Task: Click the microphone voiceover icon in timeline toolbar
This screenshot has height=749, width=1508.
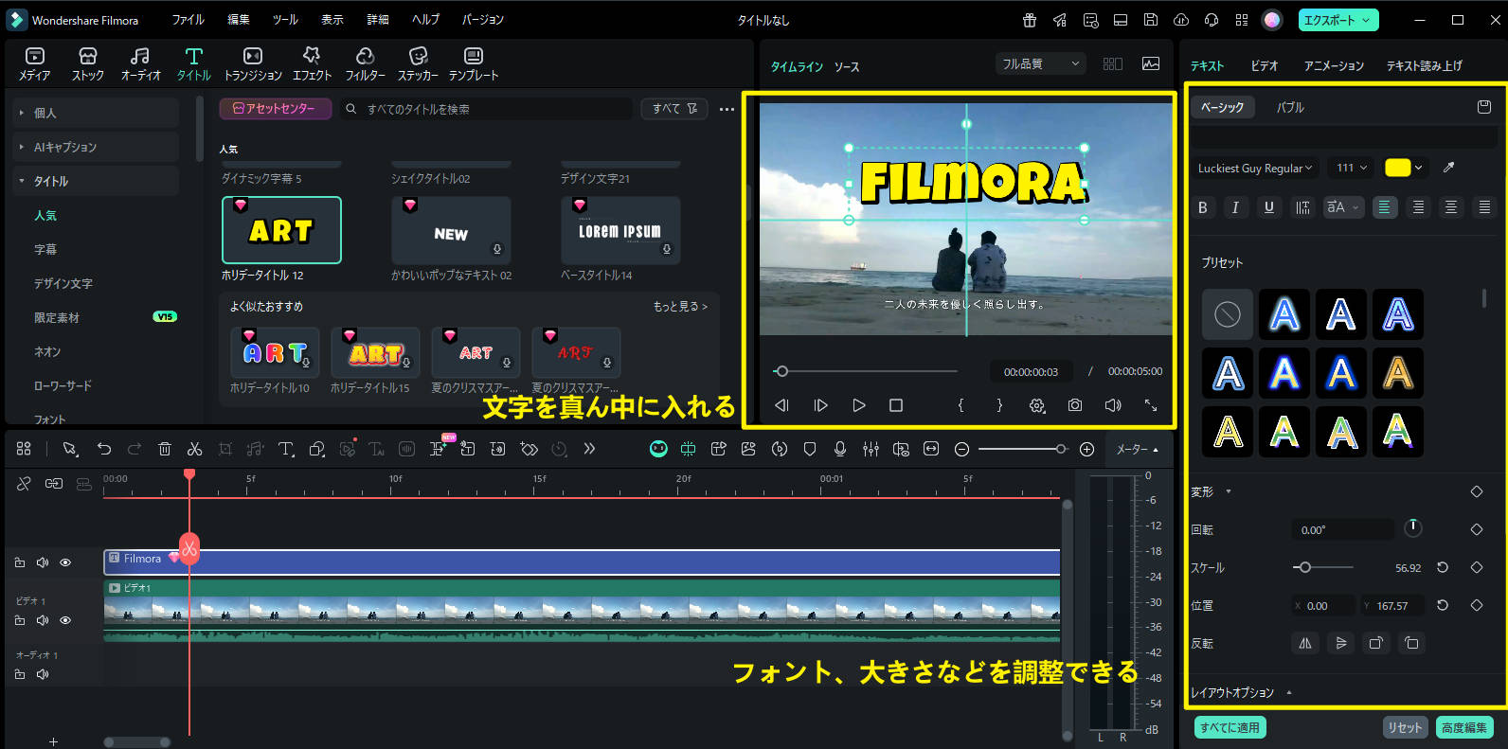Action: click(x=840, y=449)
